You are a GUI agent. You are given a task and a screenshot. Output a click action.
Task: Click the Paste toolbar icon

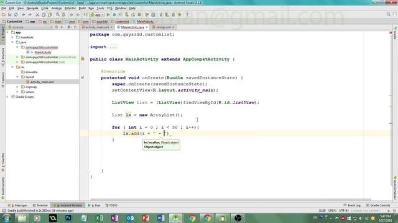tap(50, 15)
